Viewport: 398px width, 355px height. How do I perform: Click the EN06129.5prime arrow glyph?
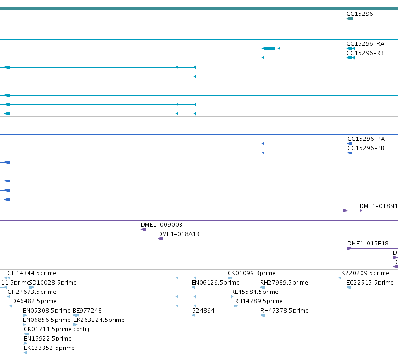pyautogui.click(x=194, y=288)
